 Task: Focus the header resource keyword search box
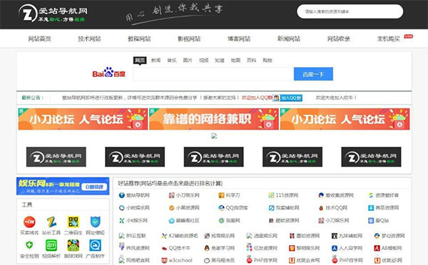click(x=350, y=11)
